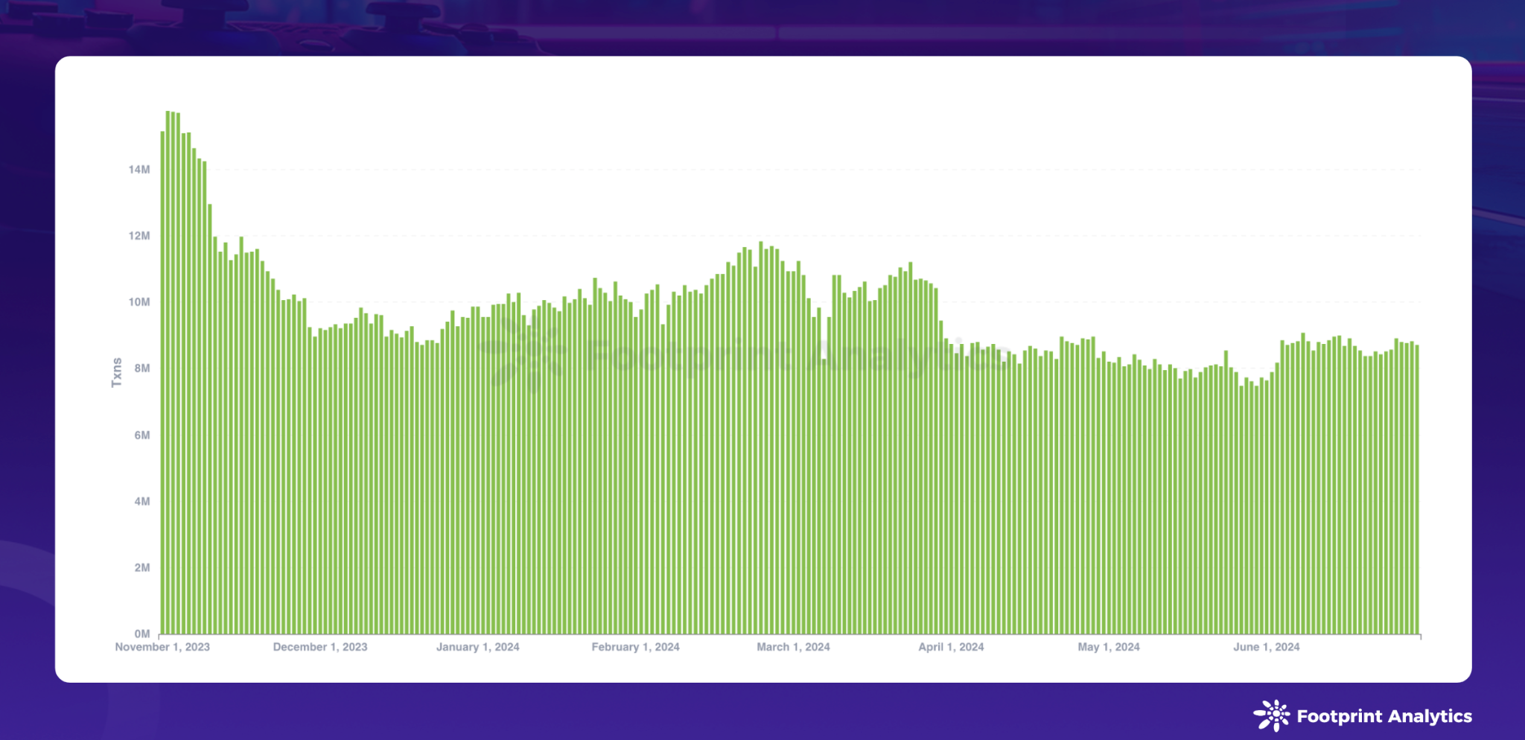Click the Footprint Analytics brand text
1525x740 pixels.
pos(1384,716)
